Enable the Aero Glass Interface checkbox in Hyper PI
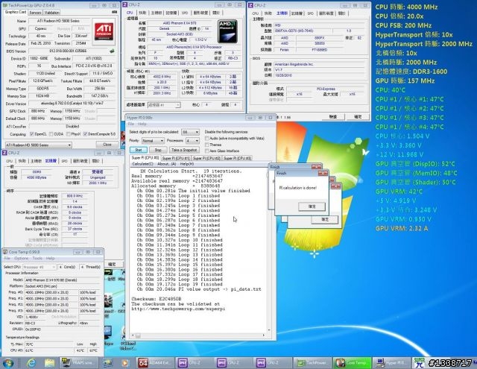This screenshot has height=369, width=477. [207, 151]
